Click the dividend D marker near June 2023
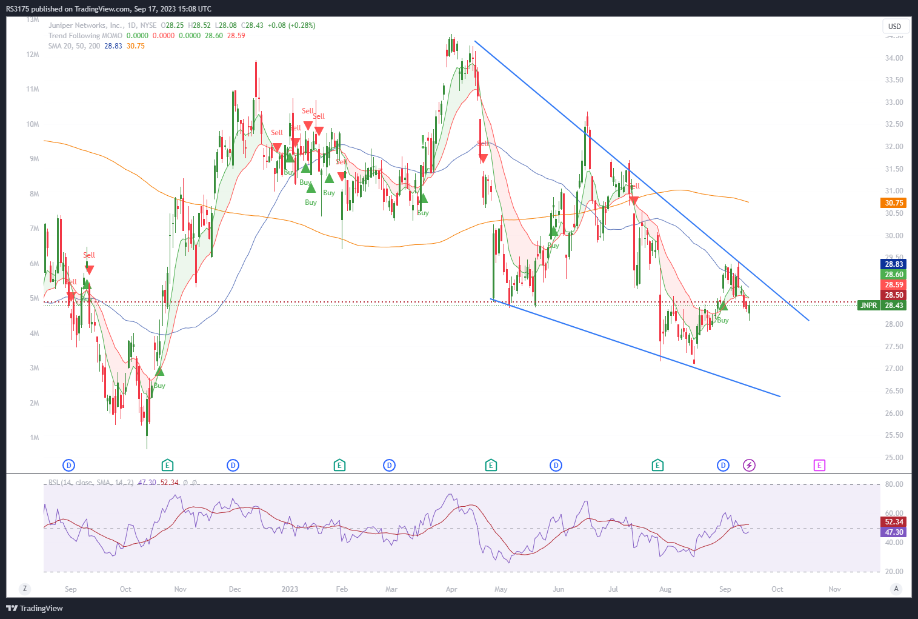Viewport: 918px width, 619px height. [556, 466]
